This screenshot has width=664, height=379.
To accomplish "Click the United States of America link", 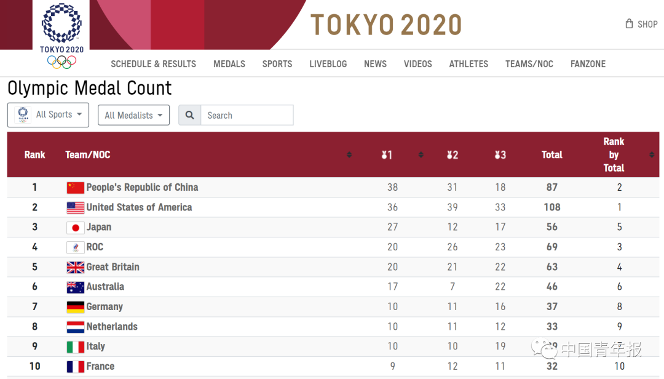I will tap(139, 207).
